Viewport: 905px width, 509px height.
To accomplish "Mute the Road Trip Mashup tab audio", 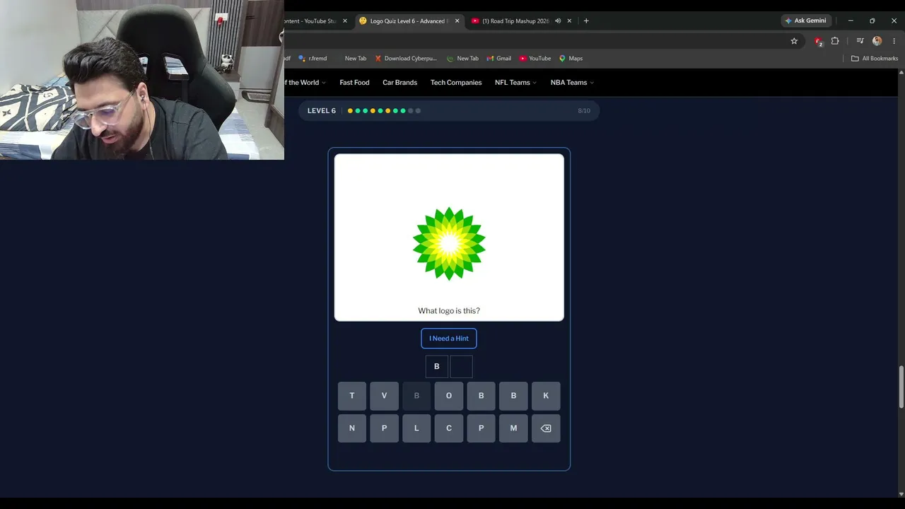I will point(558,21).
